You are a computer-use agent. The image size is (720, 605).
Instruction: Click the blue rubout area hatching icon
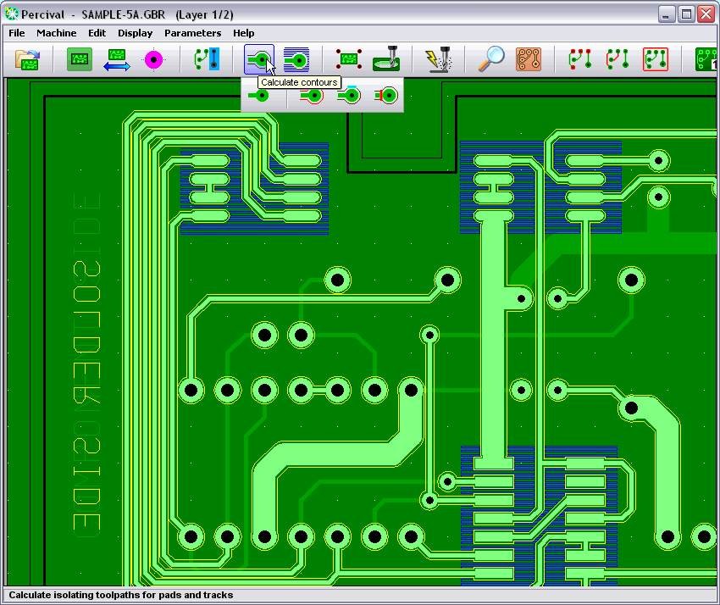(296, 59)
